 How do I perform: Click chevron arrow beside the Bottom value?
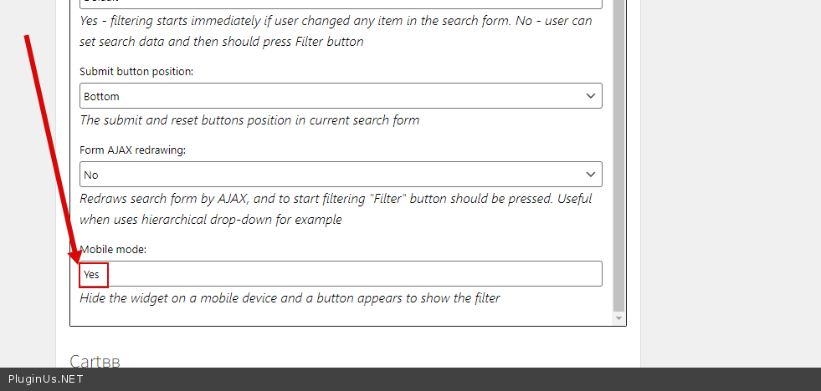tap(592, 96)
